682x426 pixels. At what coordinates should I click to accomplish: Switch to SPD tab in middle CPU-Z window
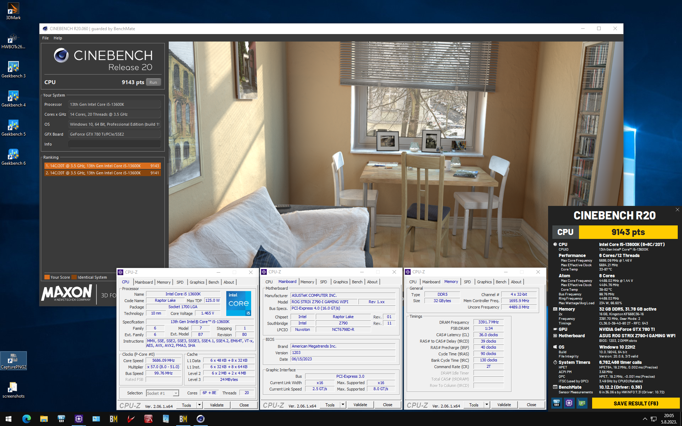[323, 282]
